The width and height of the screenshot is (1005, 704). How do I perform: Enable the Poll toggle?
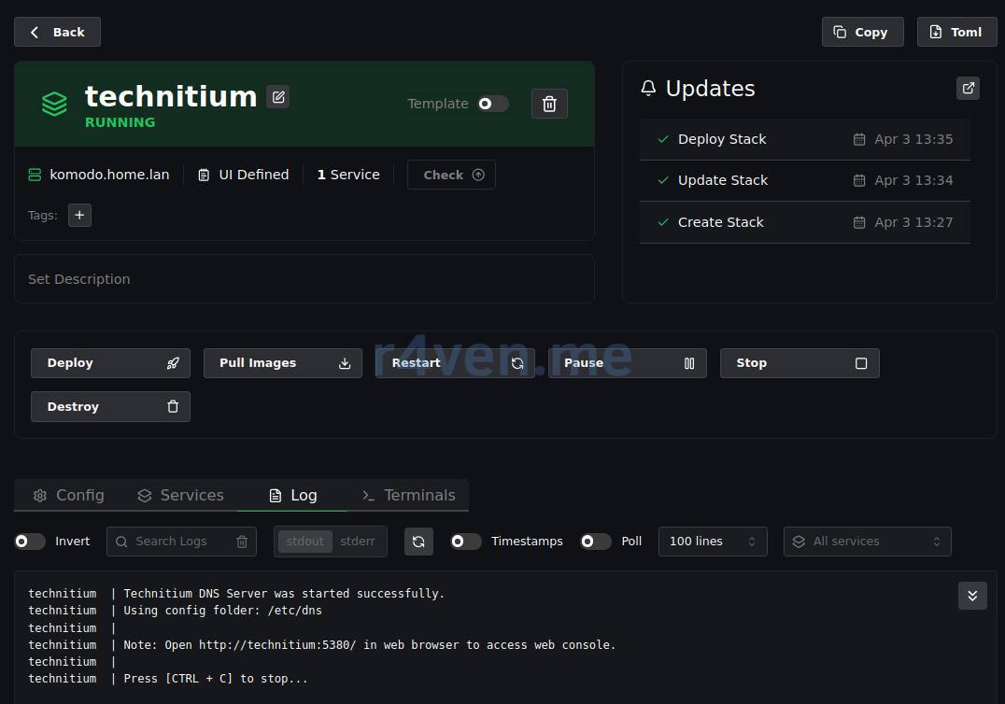pos(595,542)
